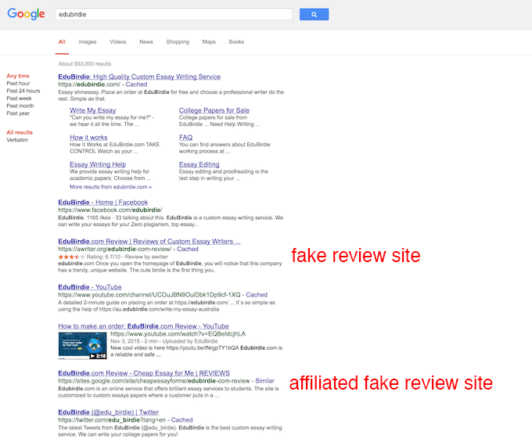Open EduBirdie Home Facebook result
This screenshot has width=532, height=442.
[x=102, y=202]
